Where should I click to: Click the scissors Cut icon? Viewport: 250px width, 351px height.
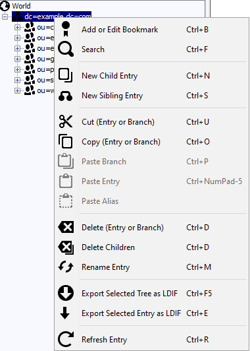[x=66, y=121]
